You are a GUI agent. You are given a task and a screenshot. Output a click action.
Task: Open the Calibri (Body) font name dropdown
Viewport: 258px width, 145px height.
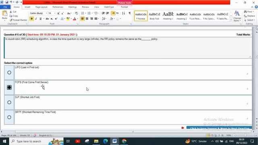46,13
